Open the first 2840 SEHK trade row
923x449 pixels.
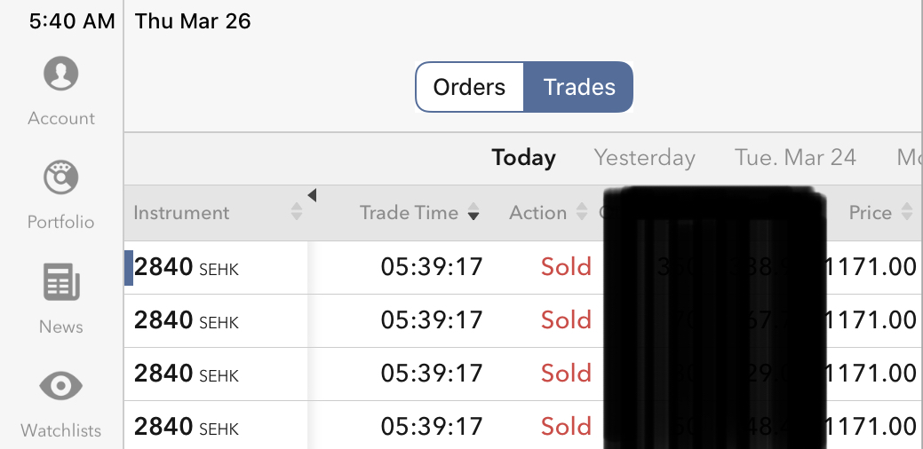(187, 267)
